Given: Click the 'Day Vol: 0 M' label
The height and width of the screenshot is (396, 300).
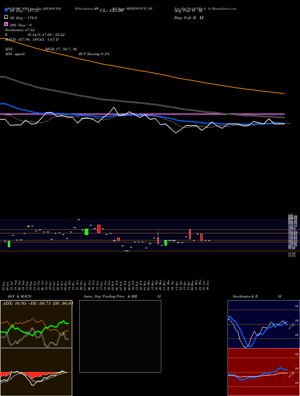Looking at the screenshot, I should (188, 18).
